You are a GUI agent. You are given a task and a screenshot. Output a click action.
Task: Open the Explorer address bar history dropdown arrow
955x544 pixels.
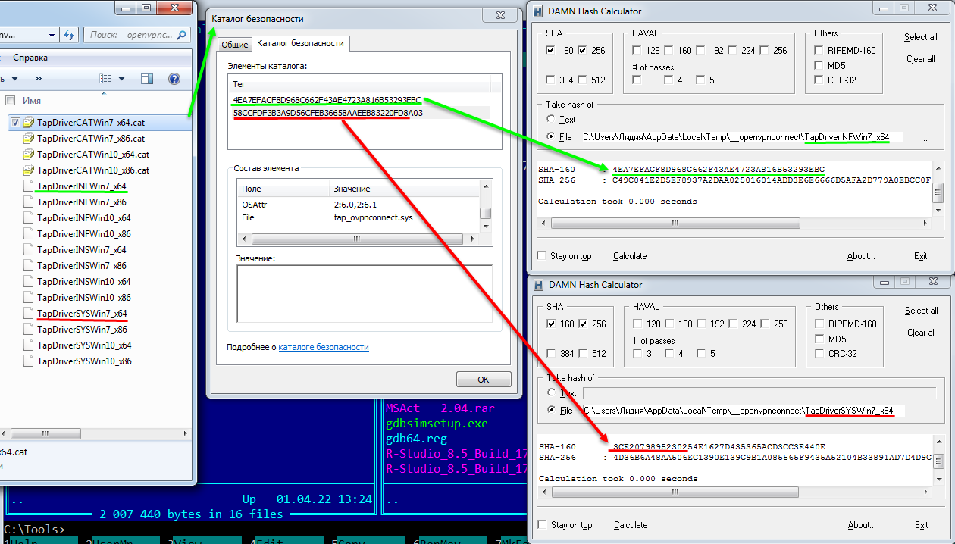click(52, 35)
